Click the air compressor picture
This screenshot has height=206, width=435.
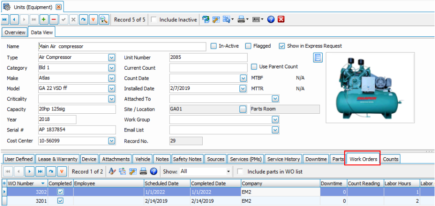[370, 87]
